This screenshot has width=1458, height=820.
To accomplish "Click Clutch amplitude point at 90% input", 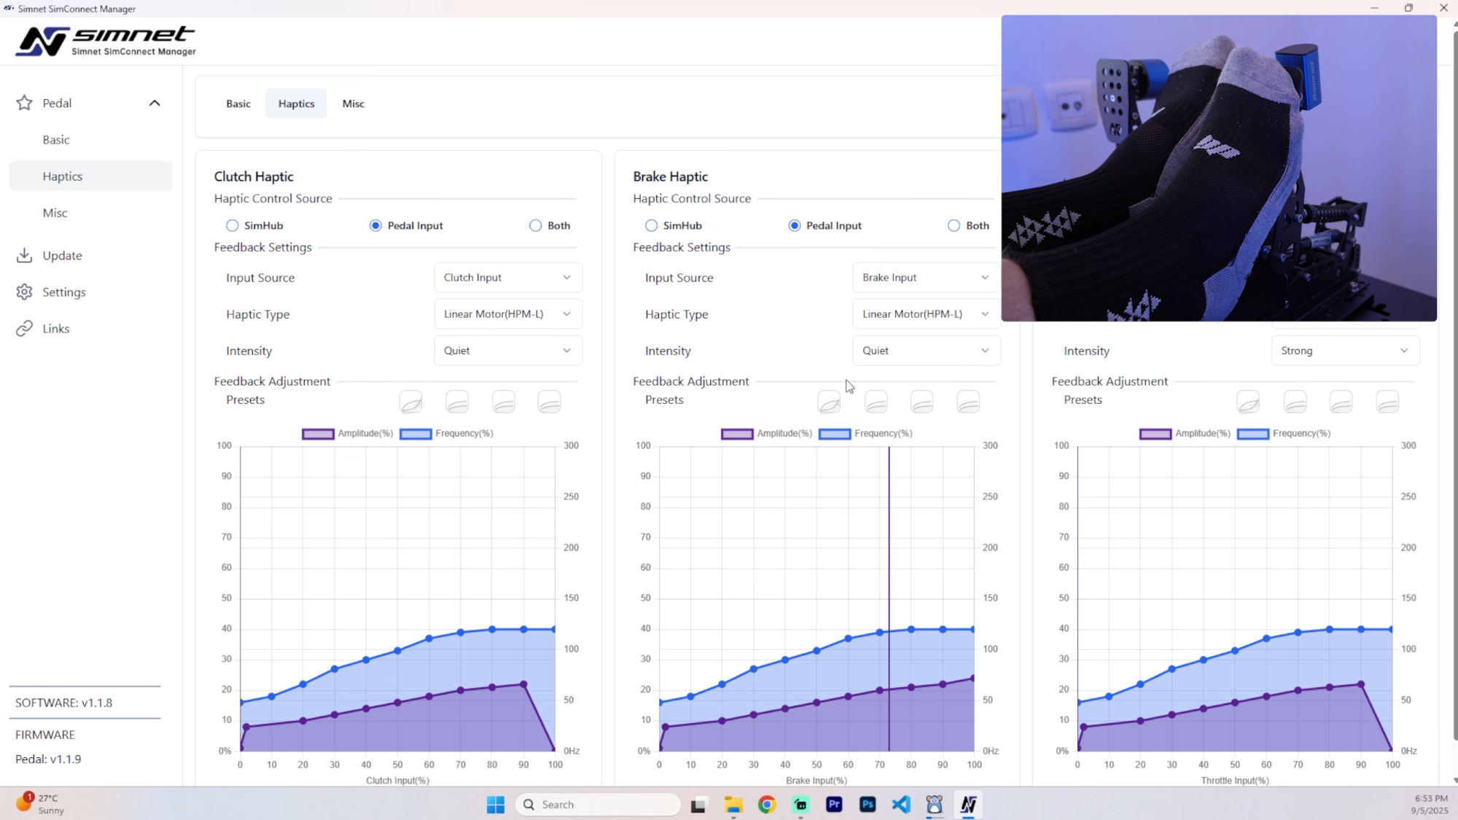I will [523, 684].
